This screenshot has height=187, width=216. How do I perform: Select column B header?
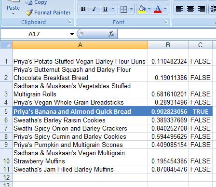click(168, 45)
